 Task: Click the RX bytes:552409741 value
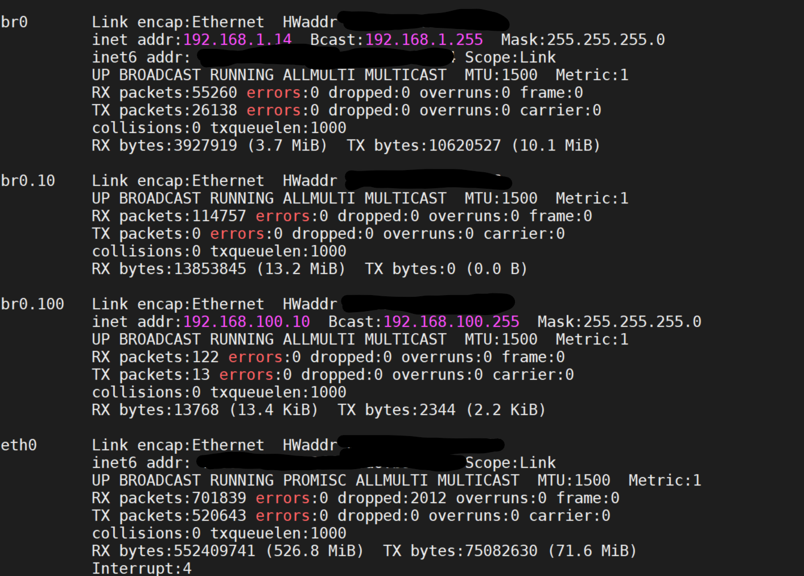coord(174,551)
